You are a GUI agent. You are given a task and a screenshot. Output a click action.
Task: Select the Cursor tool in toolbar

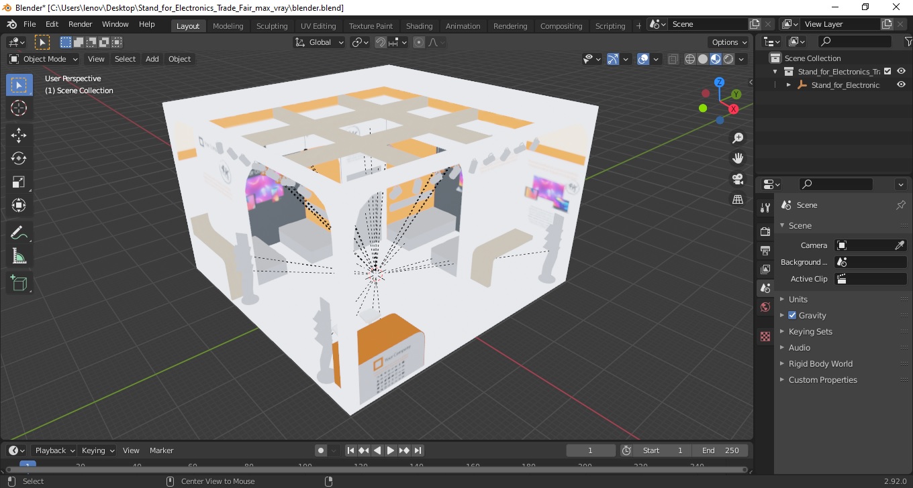pos(19,108)
